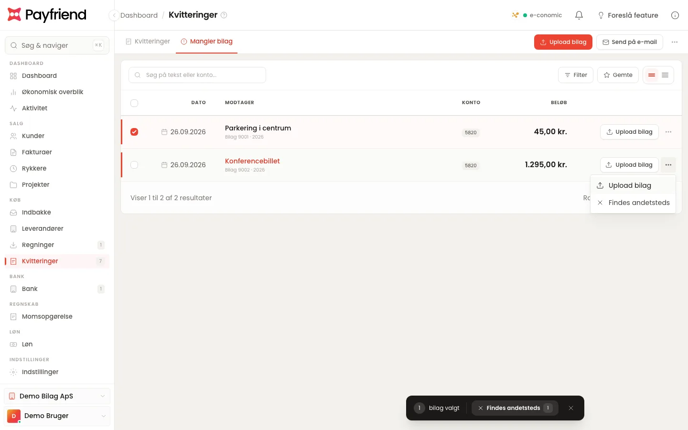The image size is (688, 430).
Task: Choose Findes andetsteds from the row menu
Action: click(x=633, y=203)
